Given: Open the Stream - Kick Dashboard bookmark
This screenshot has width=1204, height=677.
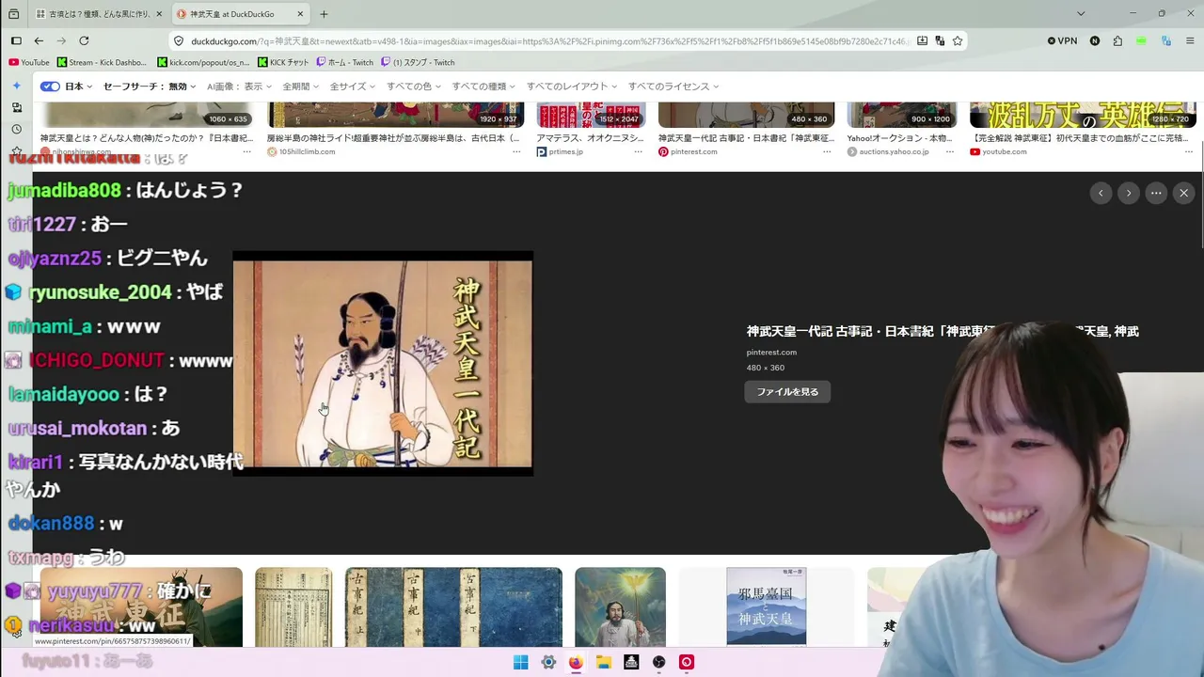Looking at the screenshot, I should point(102,62).
